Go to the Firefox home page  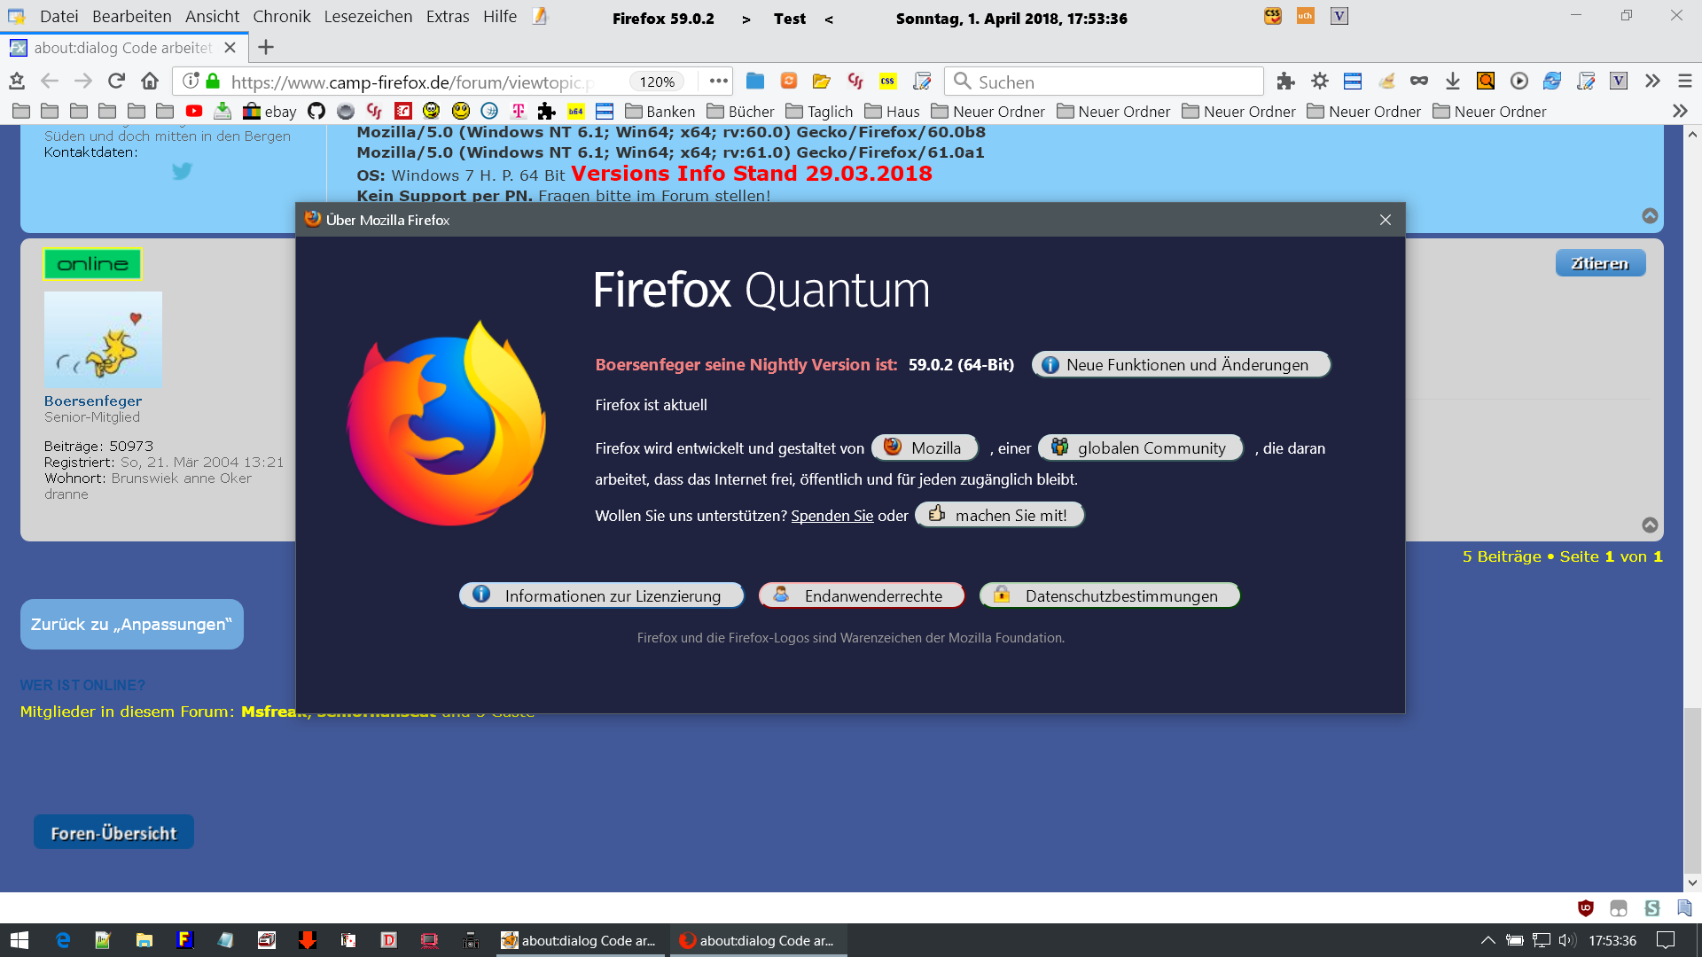coord(150,82)
